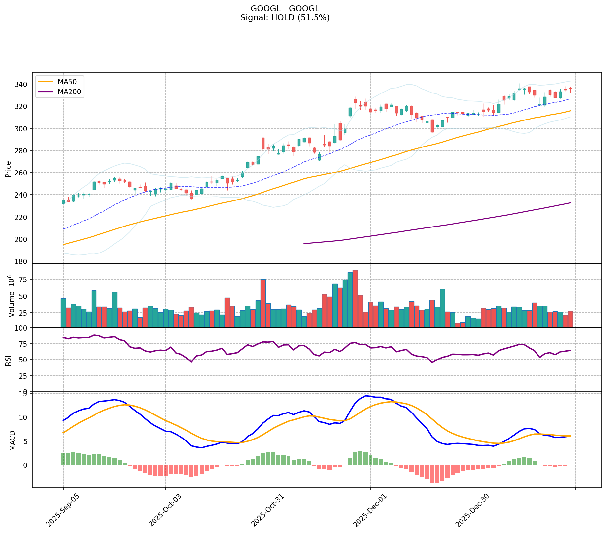The height and width of the screenshot is (533, 606).
Task: Click the 2025-Oct-03 date tick label
Action: (162, 510)
